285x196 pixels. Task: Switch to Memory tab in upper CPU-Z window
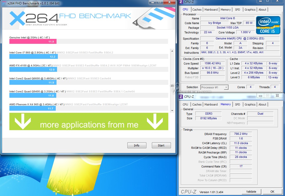click(226, 10)
